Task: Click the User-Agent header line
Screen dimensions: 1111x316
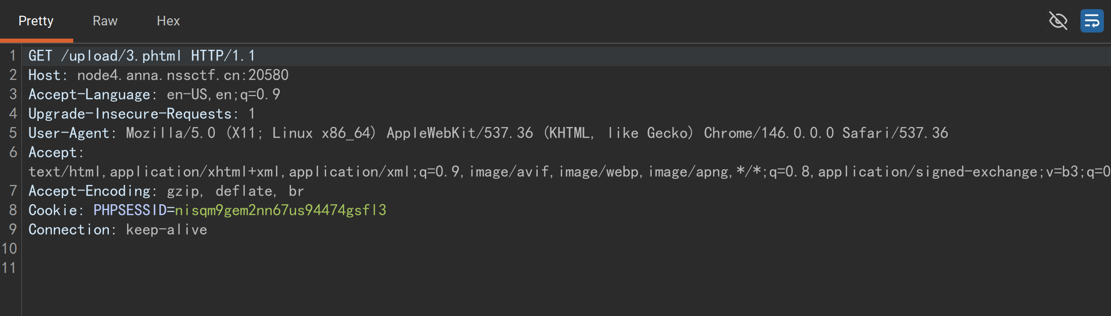Action: (488, 133)
